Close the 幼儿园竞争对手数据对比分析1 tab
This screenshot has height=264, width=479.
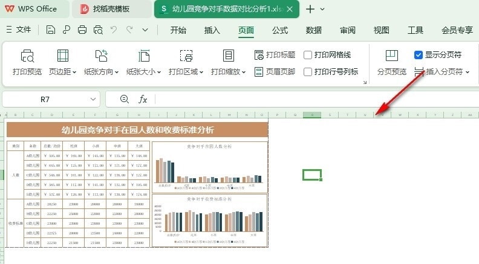point(290,9)
